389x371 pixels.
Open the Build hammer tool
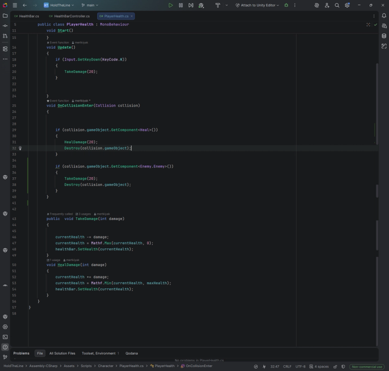tap(217, 5)
